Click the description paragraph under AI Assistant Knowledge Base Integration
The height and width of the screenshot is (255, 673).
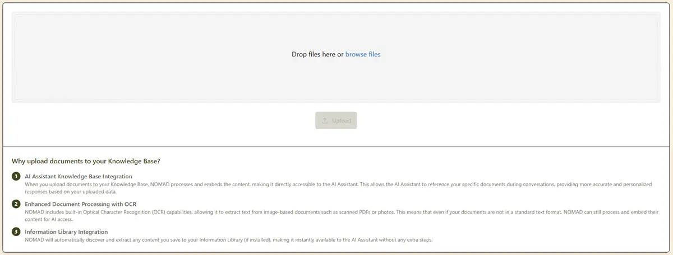coord(280,187)
